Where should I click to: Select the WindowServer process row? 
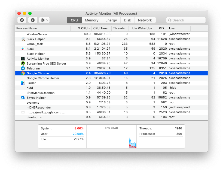pyautogui.click(x=111, y=34)
